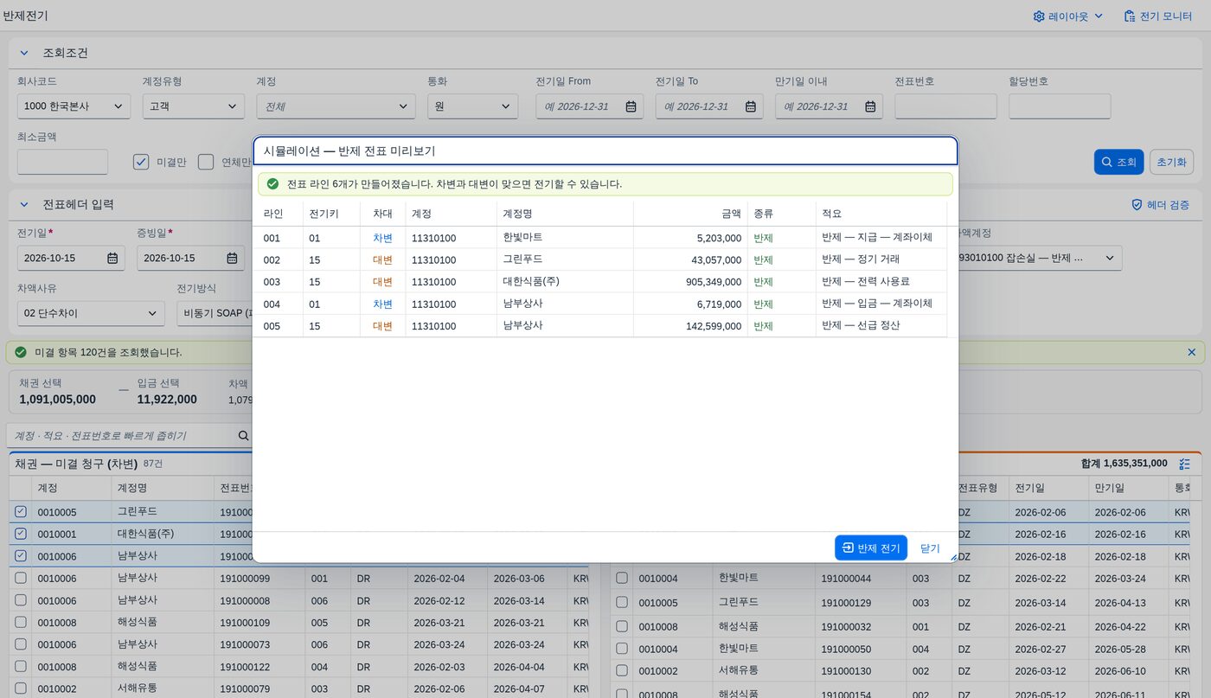Click the post icon on 반제 전기 button
The height and width of the screenshot is (698, 1211).
click(848, 548)
